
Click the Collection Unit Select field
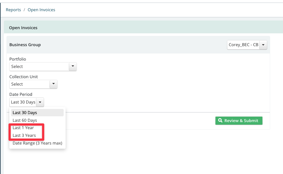(33, 84)
